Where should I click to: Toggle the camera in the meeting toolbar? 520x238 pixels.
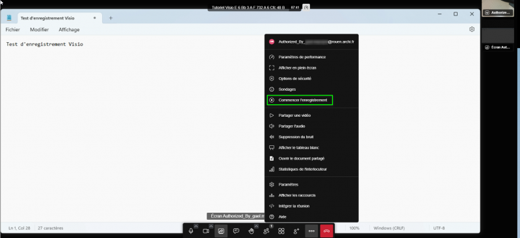206,231
